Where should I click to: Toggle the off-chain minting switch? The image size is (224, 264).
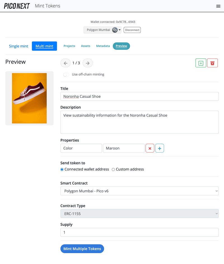(x=66, y=75)
